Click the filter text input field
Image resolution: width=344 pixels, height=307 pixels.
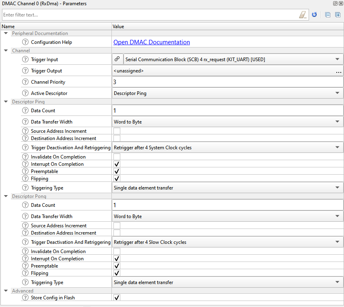tap(150, 15)
